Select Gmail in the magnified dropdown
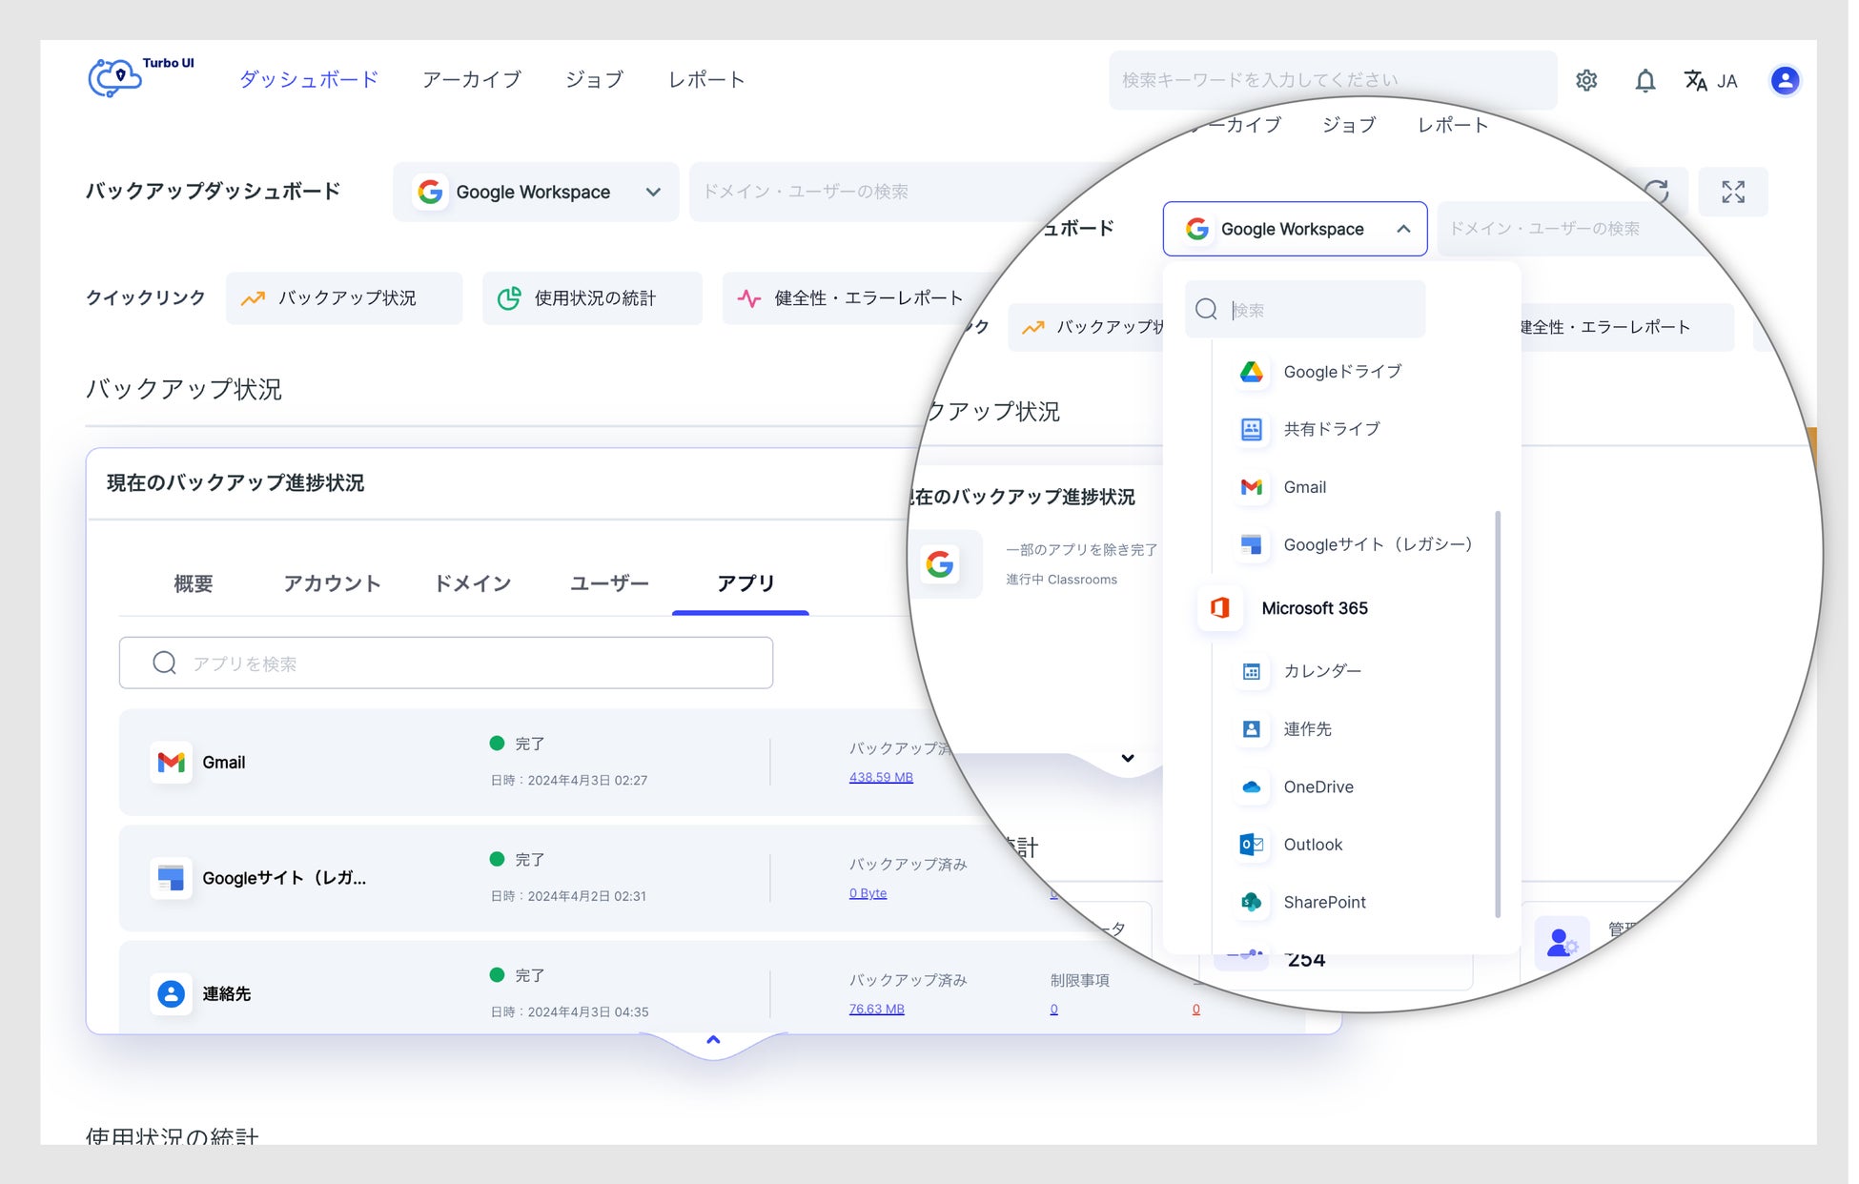 [1303, 487]
